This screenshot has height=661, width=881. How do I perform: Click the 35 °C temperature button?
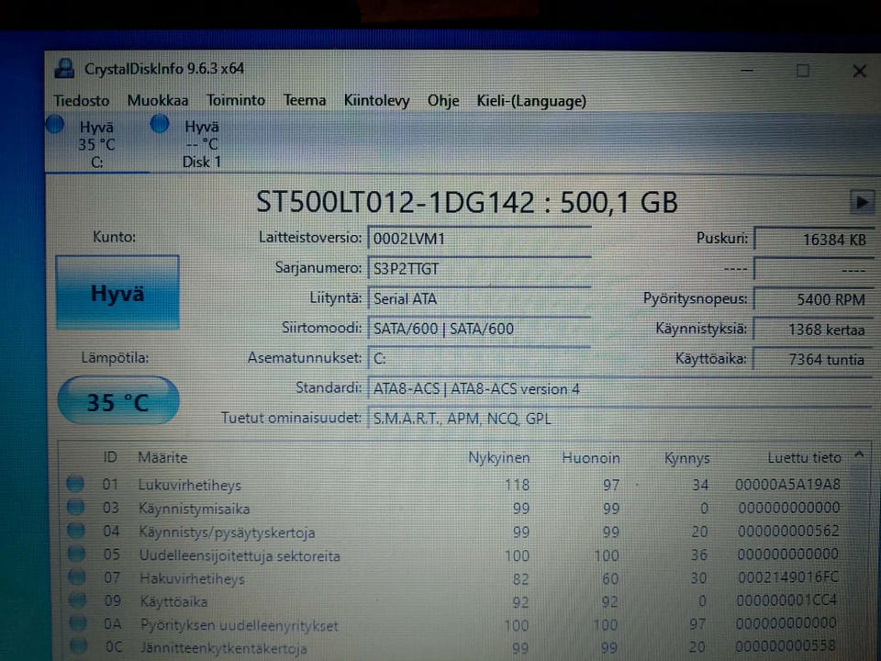point(118,401)
